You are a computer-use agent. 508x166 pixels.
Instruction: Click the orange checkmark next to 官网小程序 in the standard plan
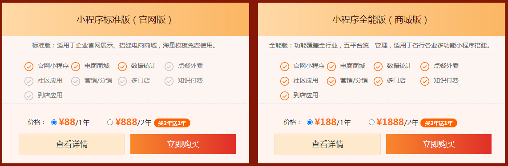tap(29, 67)
